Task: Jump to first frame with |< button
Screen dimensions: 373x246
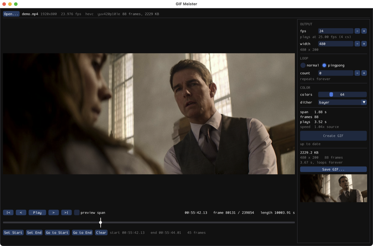Action: (8, 213)
